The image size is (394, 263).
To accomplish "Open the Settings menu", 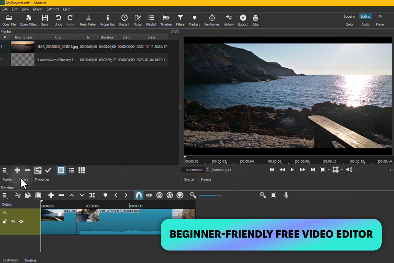I will pos(53,9).
